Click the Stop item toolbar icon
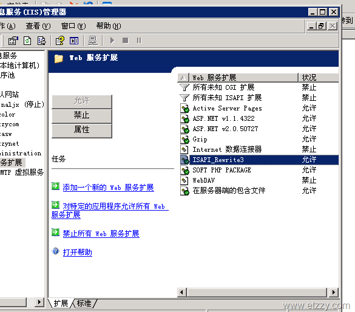355x312 pixels. (125, 41)
